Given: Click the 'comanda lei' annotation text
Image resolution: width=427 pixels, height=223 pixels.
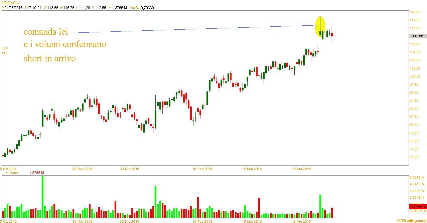Looking at the screenshot, I should tap(46, 32).
